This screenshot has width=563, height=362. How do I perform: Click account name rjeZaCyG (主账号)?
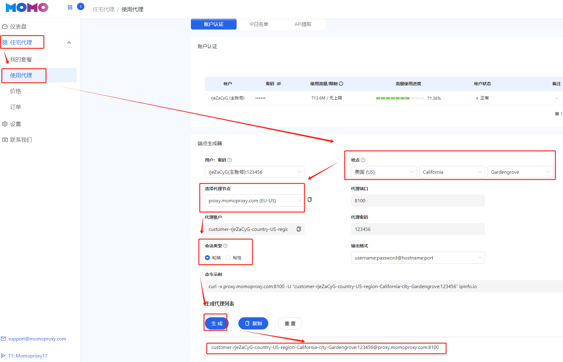[228, 98]
